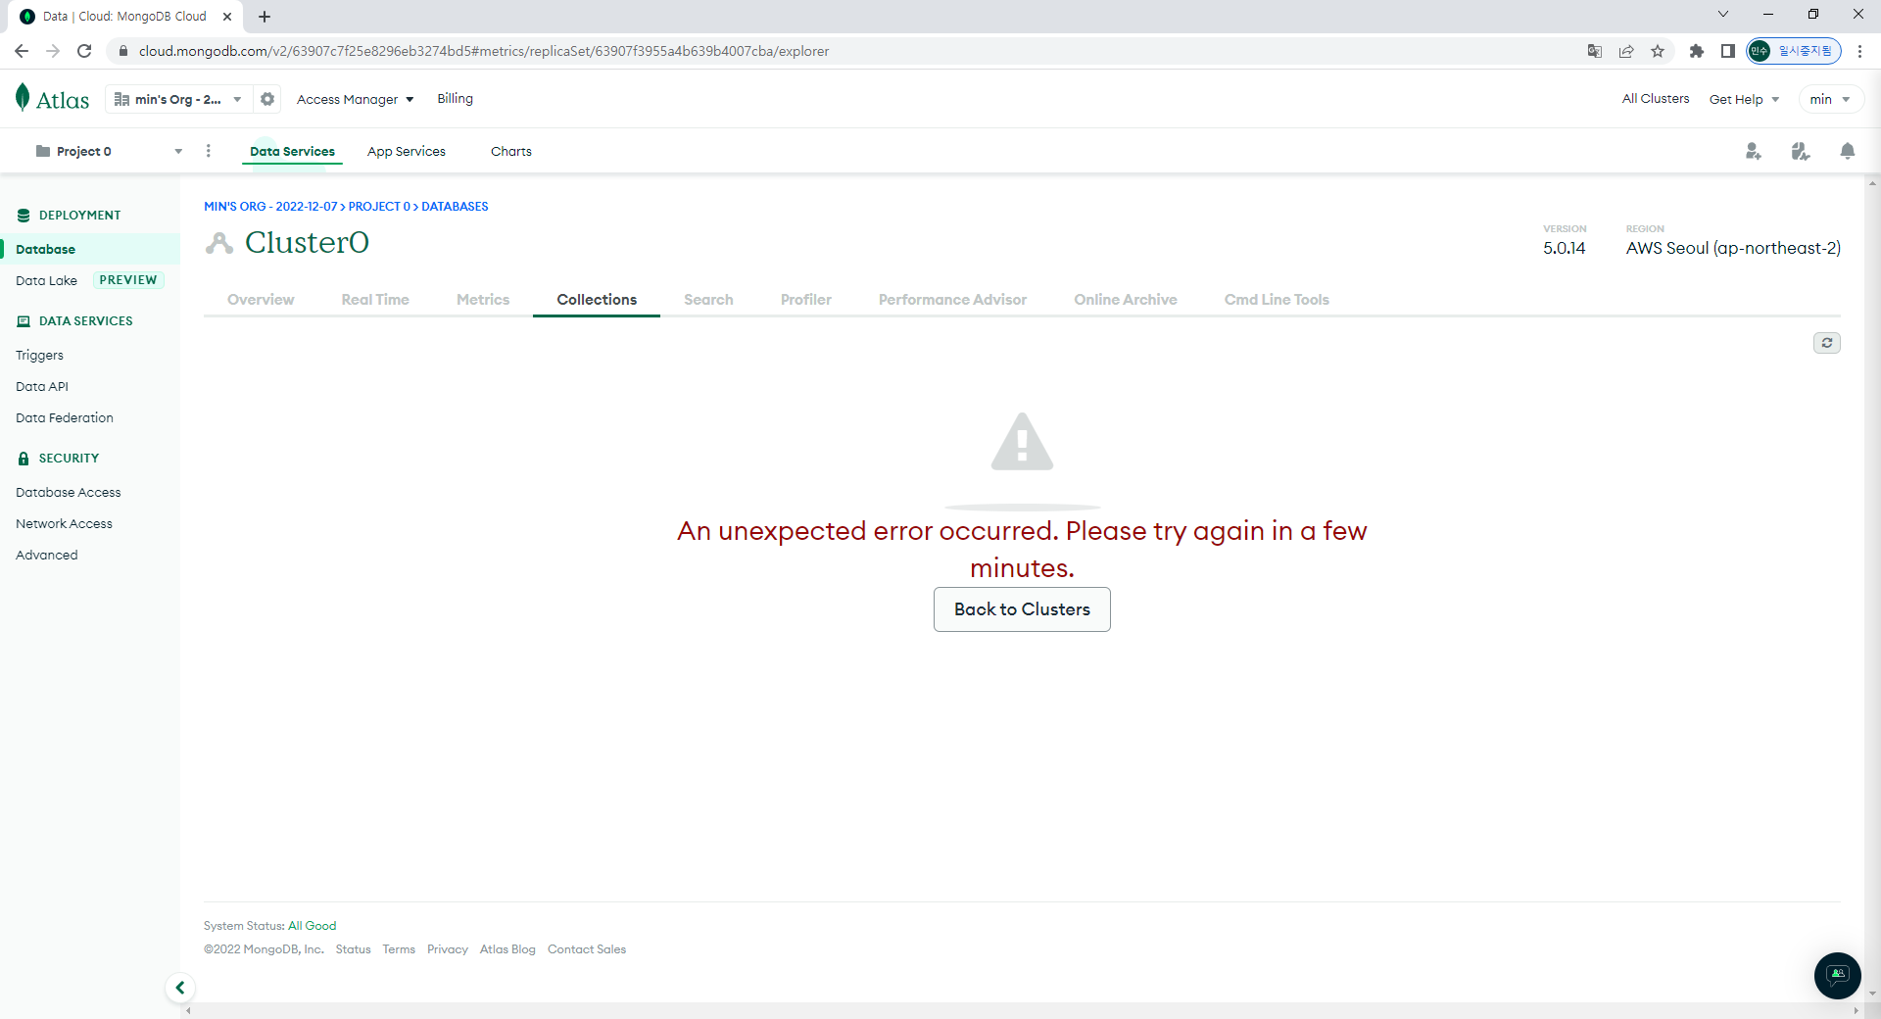
Task: Open the Real Time tab
Action: click(x=375, y=300)
